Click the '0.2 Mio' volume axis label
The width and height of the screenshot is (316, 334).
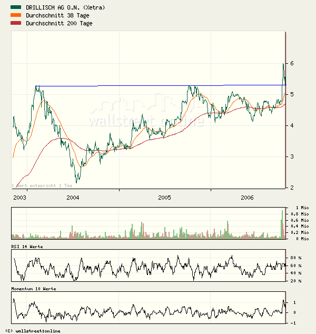300,232
